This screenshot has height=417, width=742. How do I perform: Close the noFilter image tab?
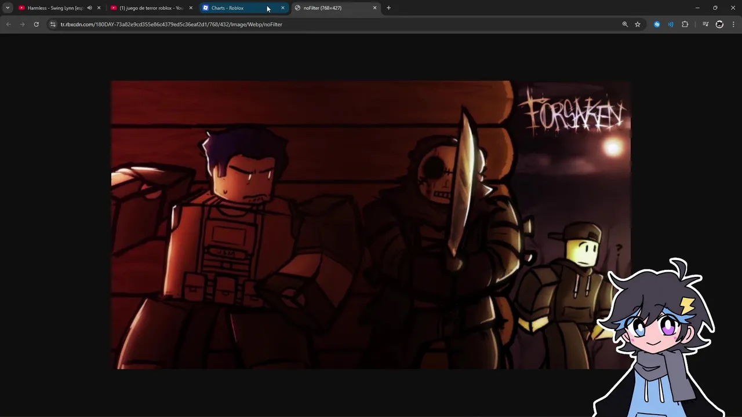click(375, 8)
